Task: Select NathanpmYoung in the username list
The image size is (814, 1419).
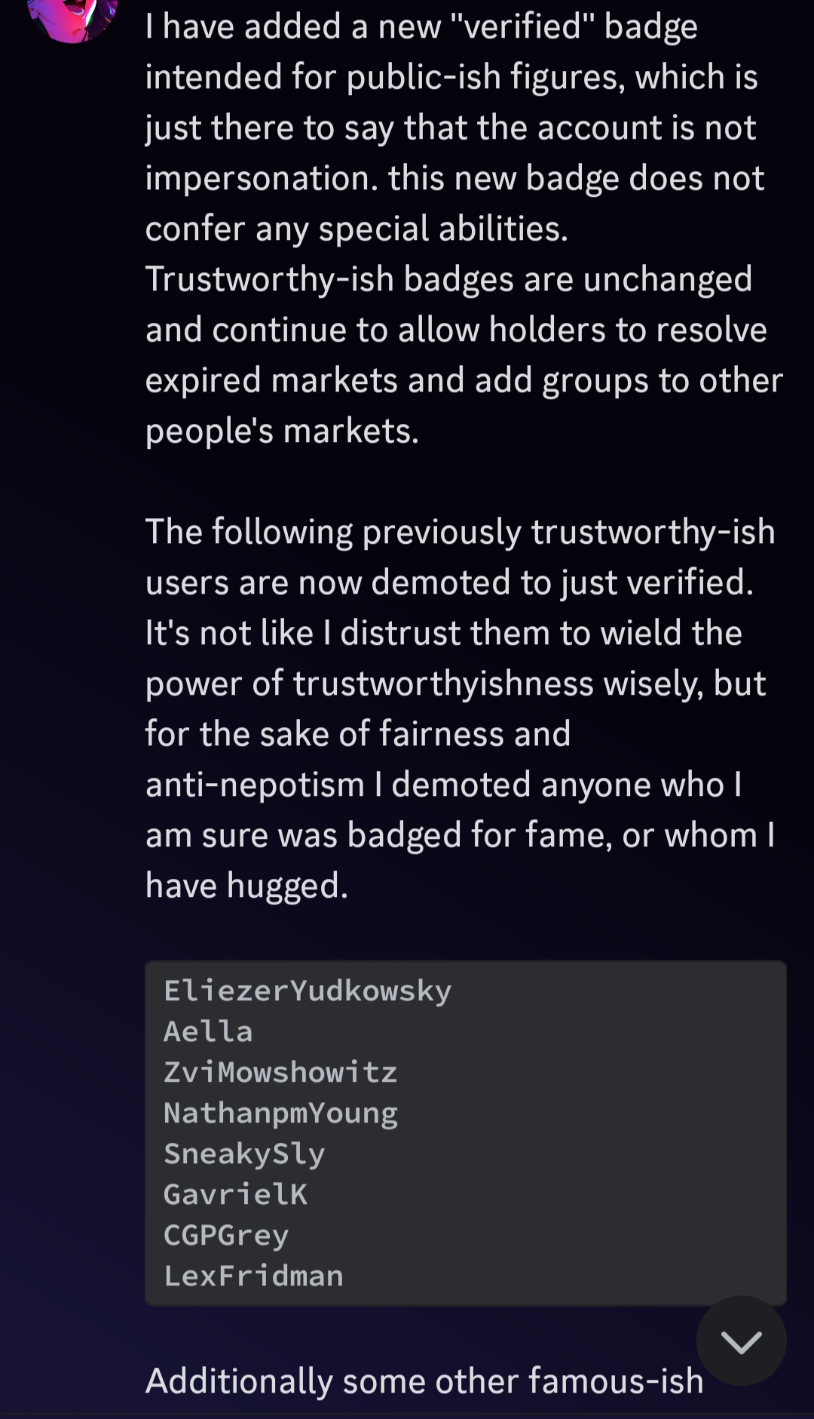Action: tap(280, 1113)
